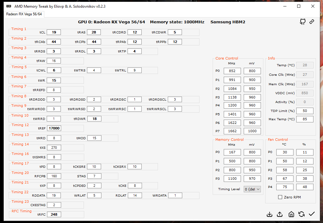
Task: Click the tRTP input field
Action: pyautogui.click(x=135, y=51)
